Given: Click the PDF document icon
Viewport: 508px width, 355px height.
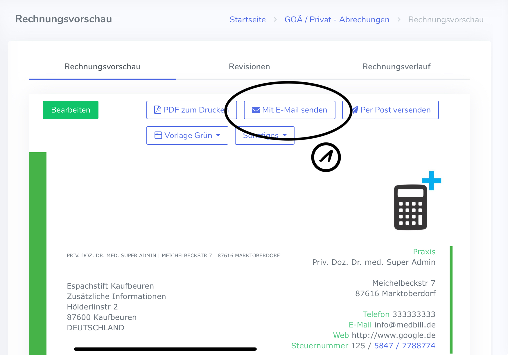Looking at the screenshot, I should (x=157, y=110).
